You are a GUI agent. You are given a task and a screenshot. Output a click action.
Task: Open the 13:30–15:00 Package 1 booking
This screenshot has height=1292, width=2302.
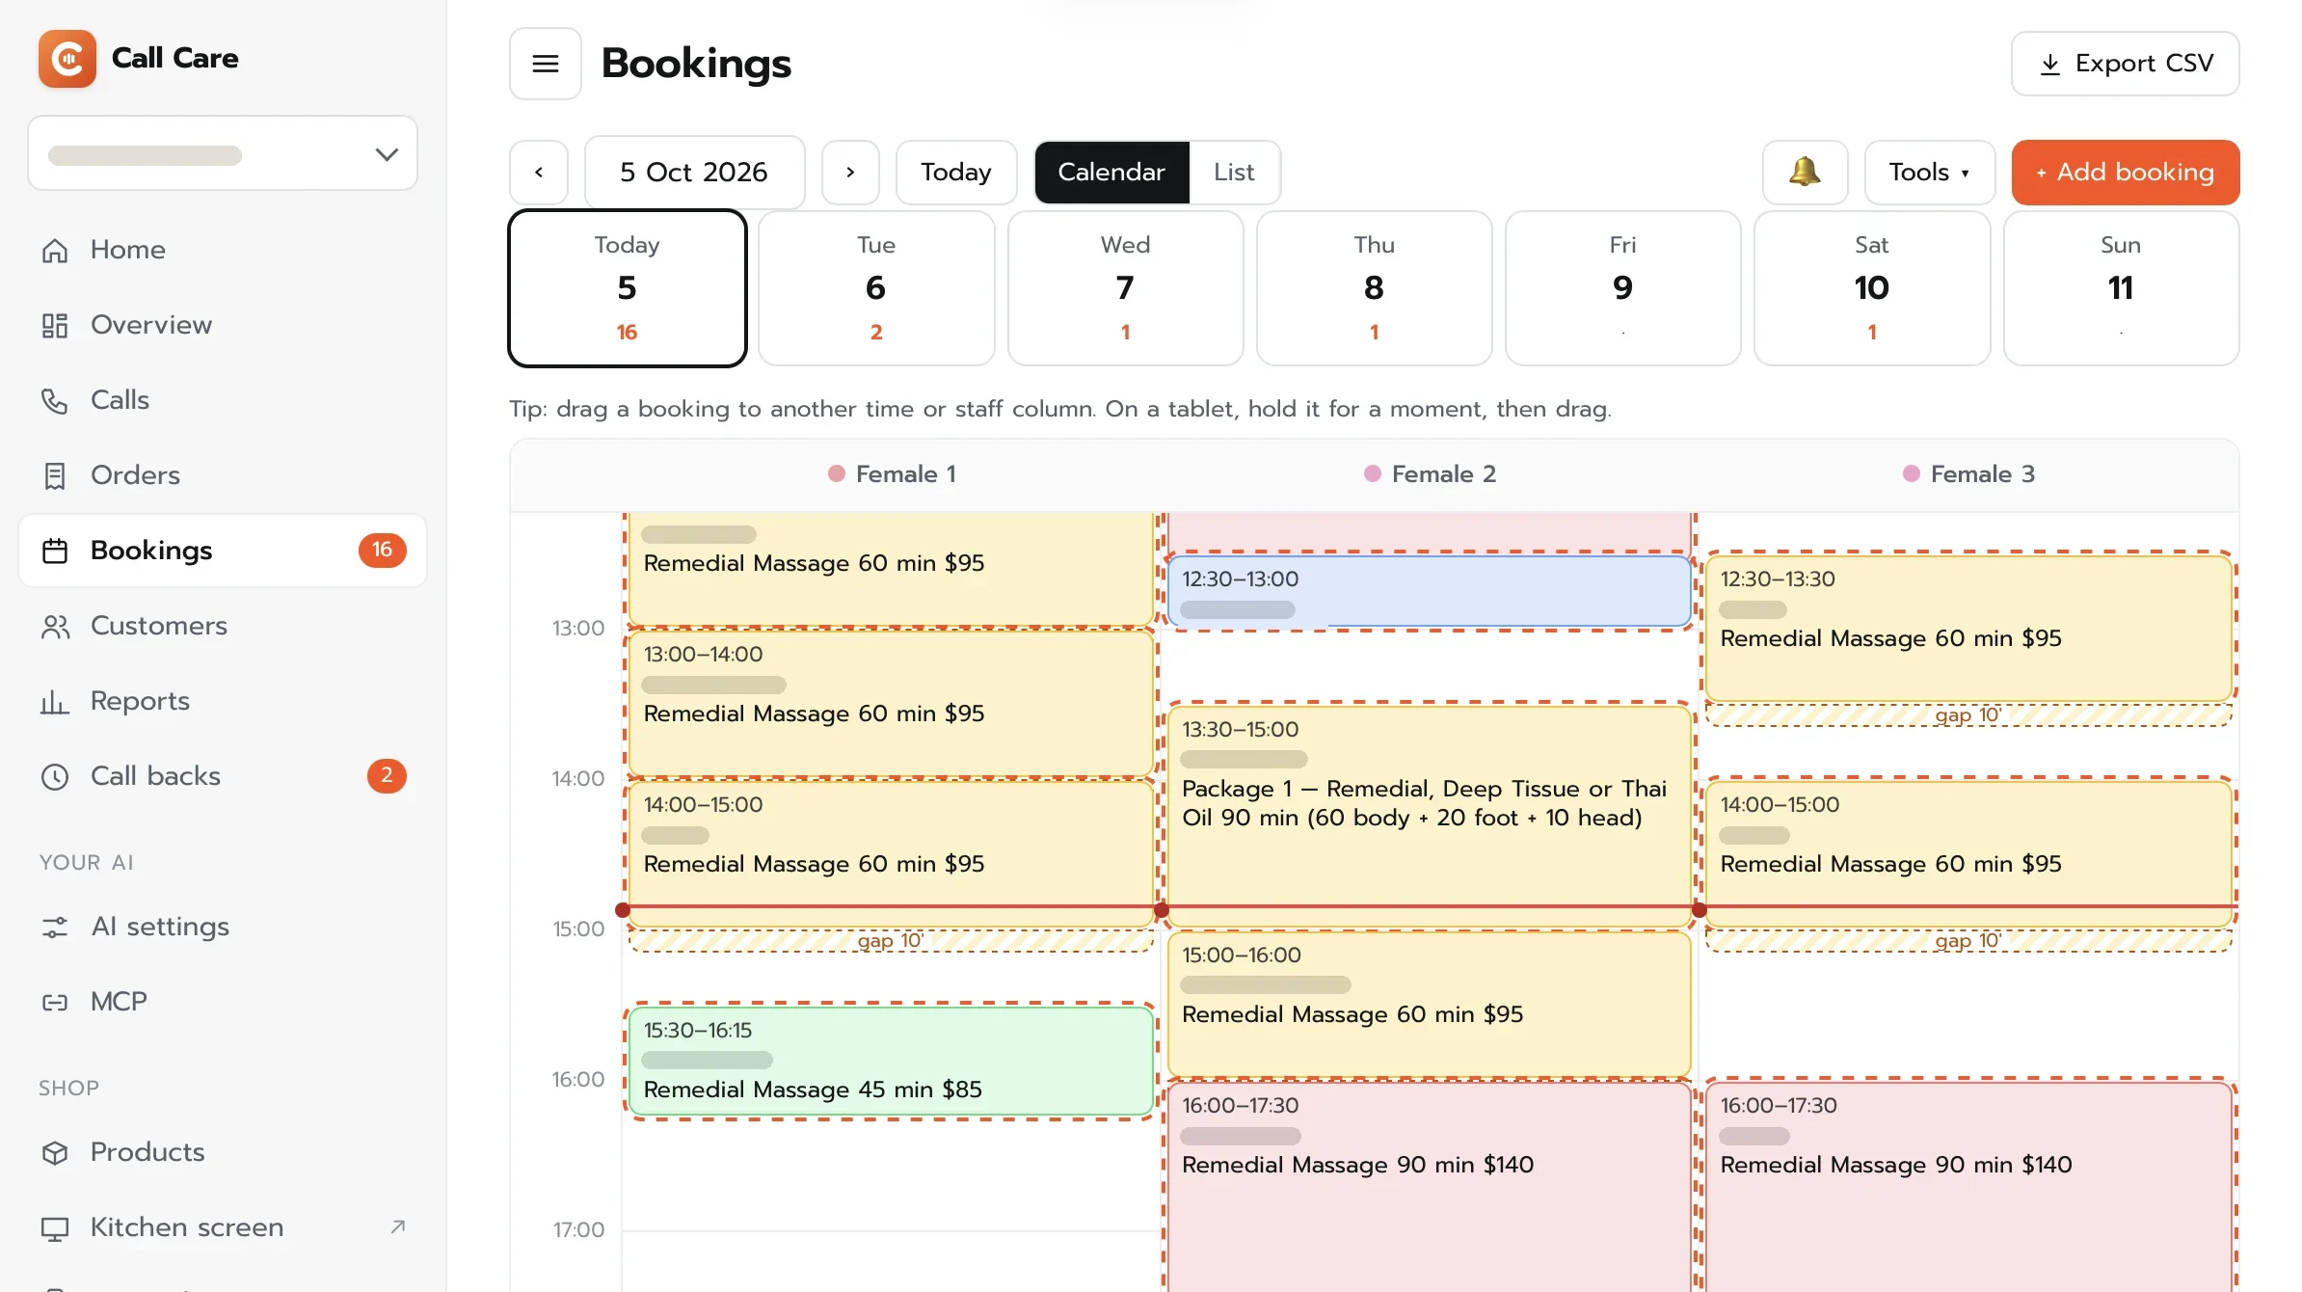(x=1430, y=816)
